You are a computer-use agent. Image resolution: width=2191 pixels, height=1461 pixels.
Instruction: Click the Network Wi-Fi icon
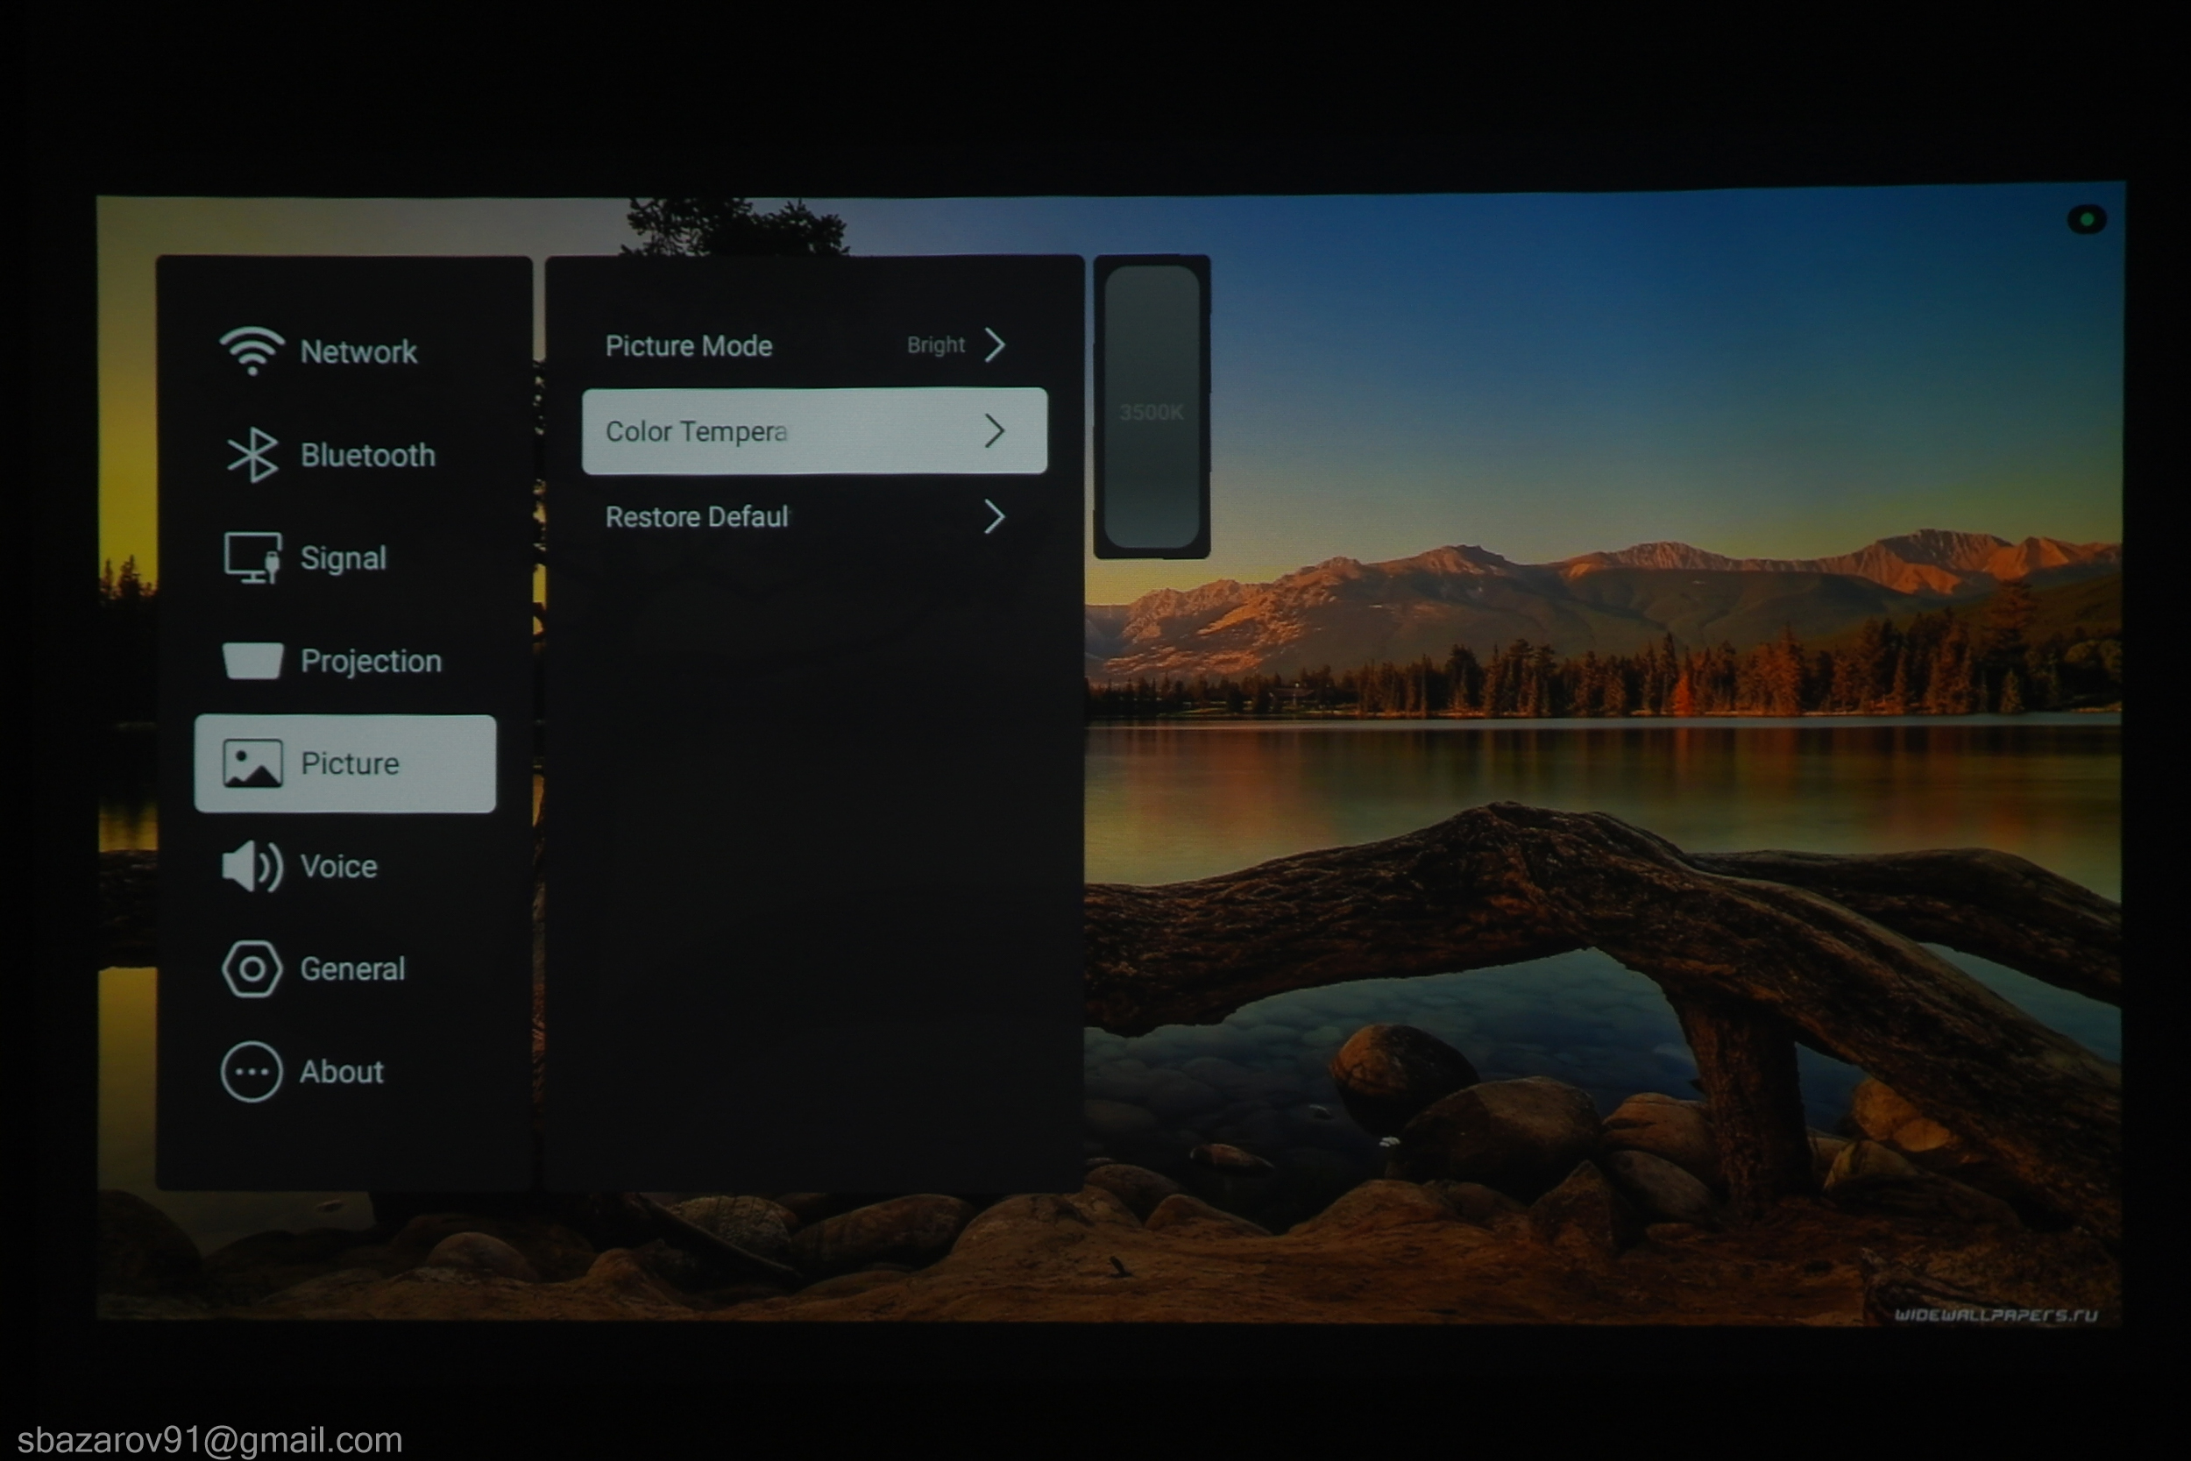coord(252,351)
